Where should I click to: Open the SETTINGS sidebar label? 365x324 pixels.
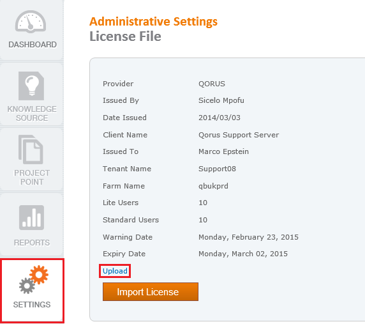point(32,304)
